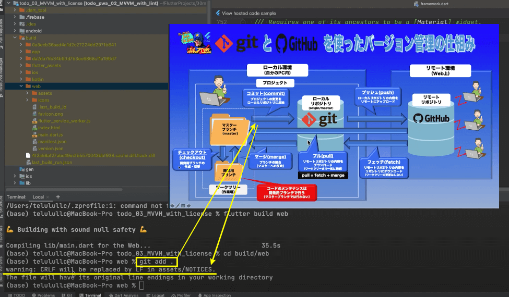Image resolution: width=509 pixels, height=297 pixels.
Task: Open the Profiler tab
Action: pos(181,295)
